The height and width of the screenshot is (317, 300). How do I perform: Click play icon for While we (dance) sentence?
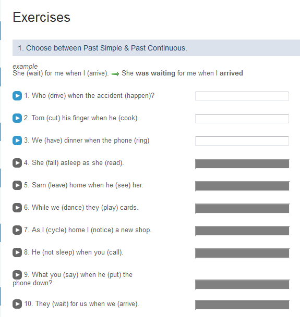pos(17,208)
